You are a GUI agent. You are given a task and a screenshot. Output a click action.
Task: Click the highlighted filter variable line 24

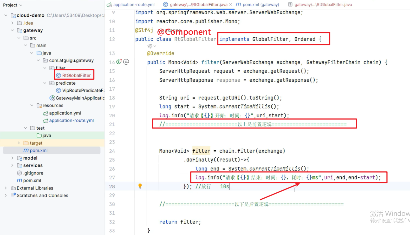[x=201, y=151]
